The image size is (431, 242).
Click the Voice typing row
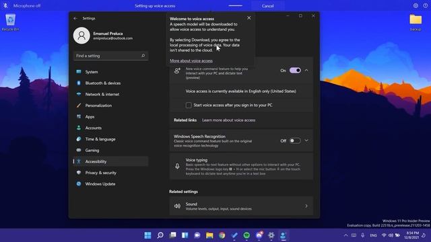[x=241, y=166]
